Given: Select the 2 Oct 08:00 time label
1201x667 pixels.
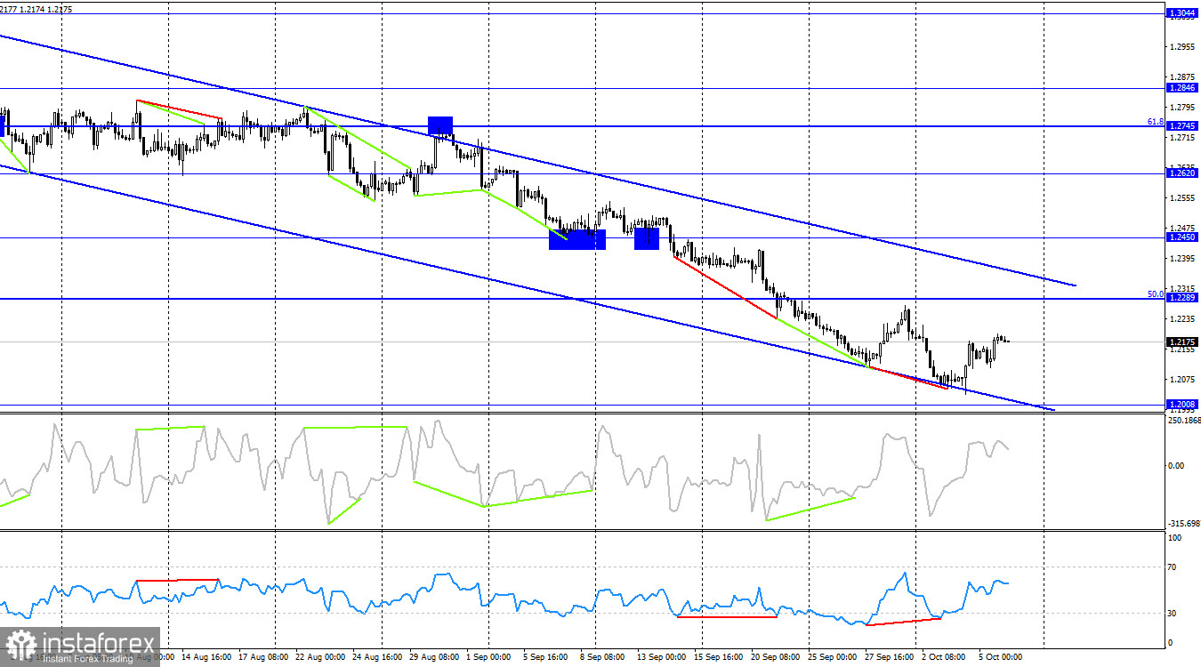Looking at the screenshot, I should point(945,657).
